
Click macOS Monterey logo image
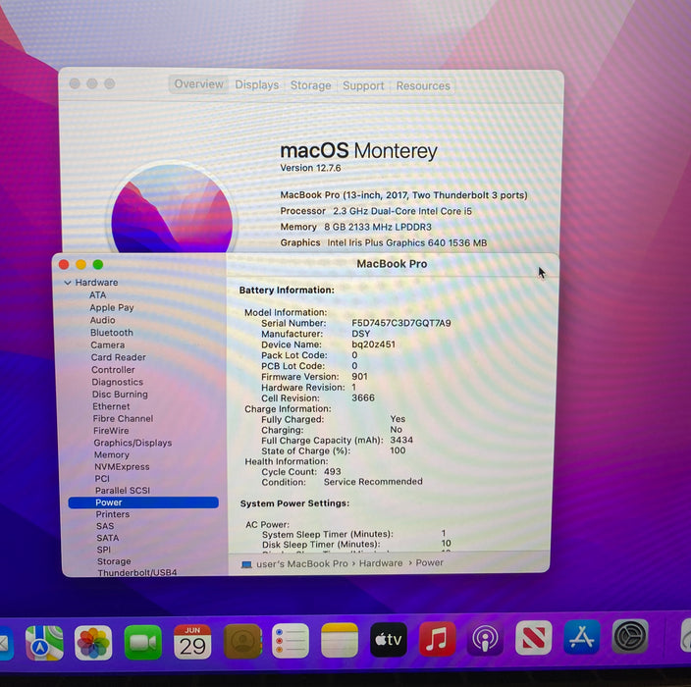pyautogui.click(x=172, y=209)
